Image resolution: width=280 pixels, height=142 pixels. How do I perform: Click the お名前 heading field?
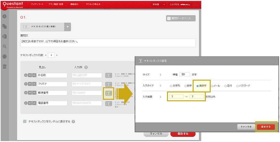pyautogui.click(x=52, y=75)
